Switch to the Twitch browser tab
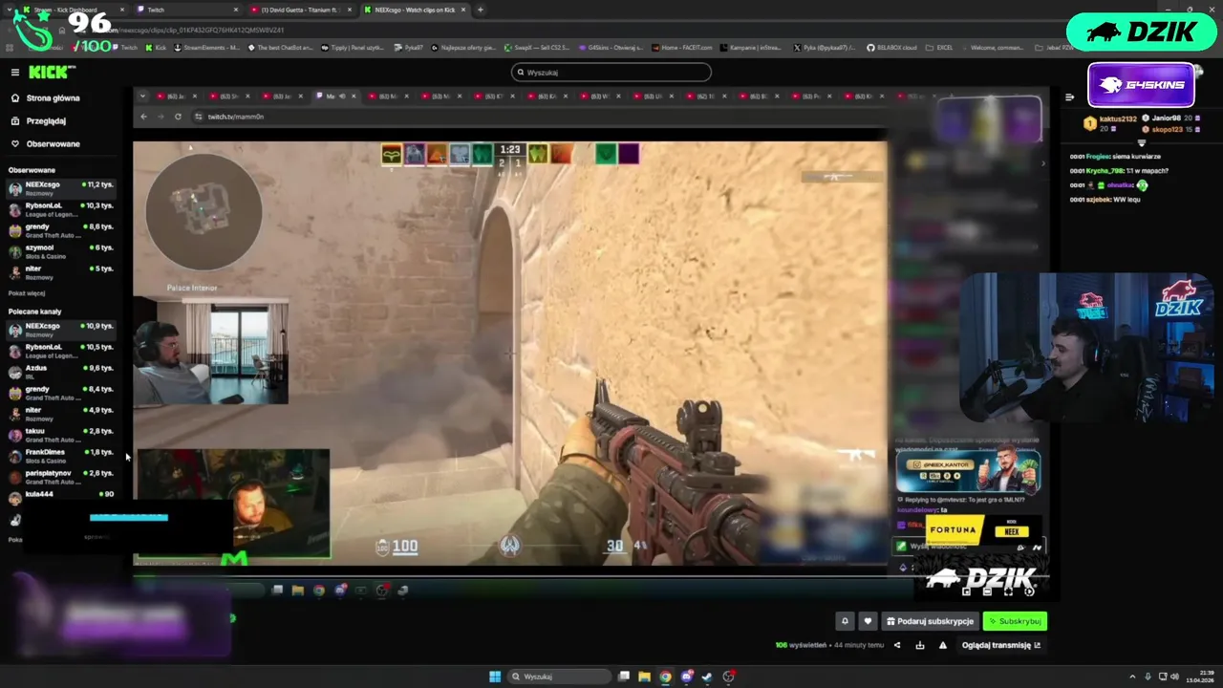The image size is (1223, 688). [x=186, y=10]
